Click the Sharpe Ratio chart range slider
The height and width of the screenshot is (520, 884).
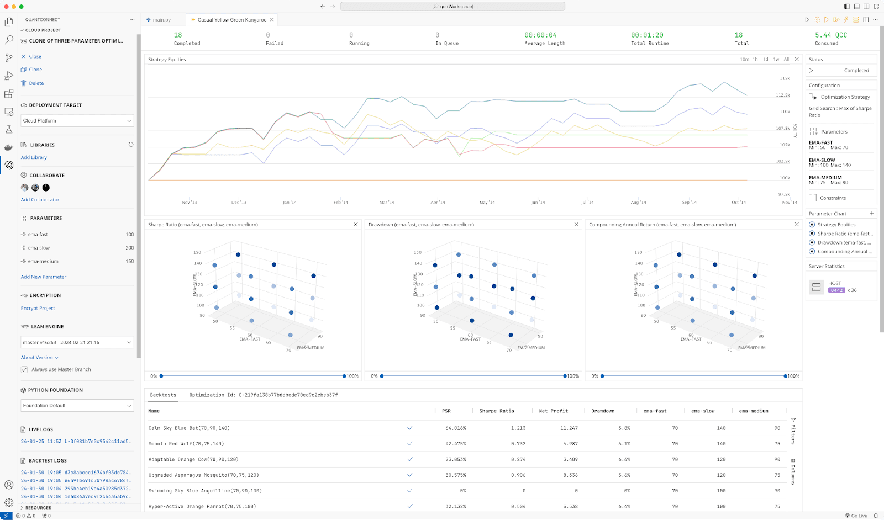point(252,376)
